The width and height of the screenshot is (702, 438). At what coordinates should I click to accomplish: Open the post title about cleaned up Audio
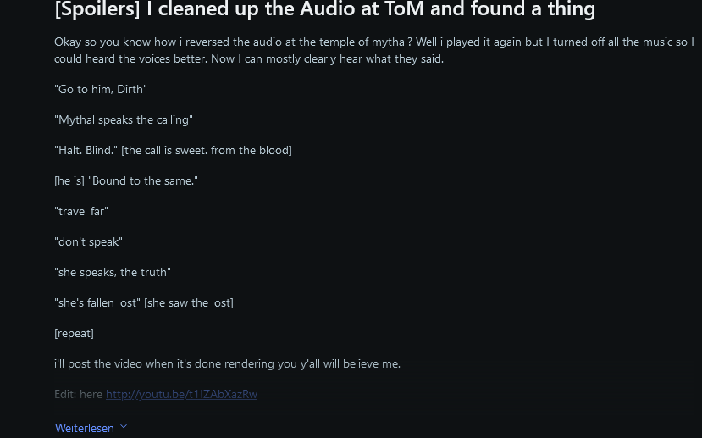[324, 9]
